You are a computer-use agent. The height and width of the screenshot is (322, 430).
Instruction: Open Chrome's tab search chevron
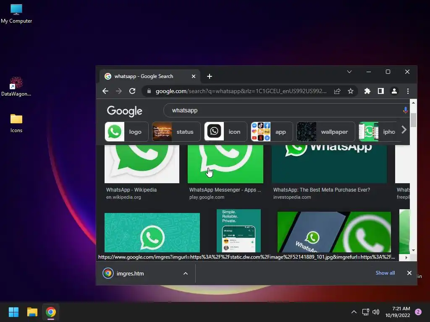point(349,72)
